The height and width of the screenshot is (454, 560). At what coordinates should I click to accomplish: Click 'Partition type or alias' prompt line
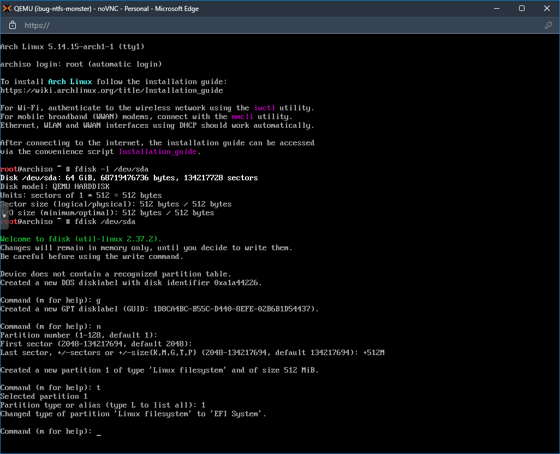point(103,405)
